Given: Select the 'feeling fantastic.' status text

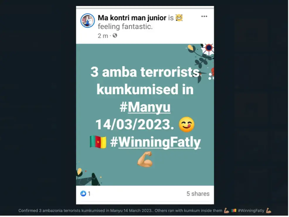Looking at the screenshot, I should (x=125, y=27).
